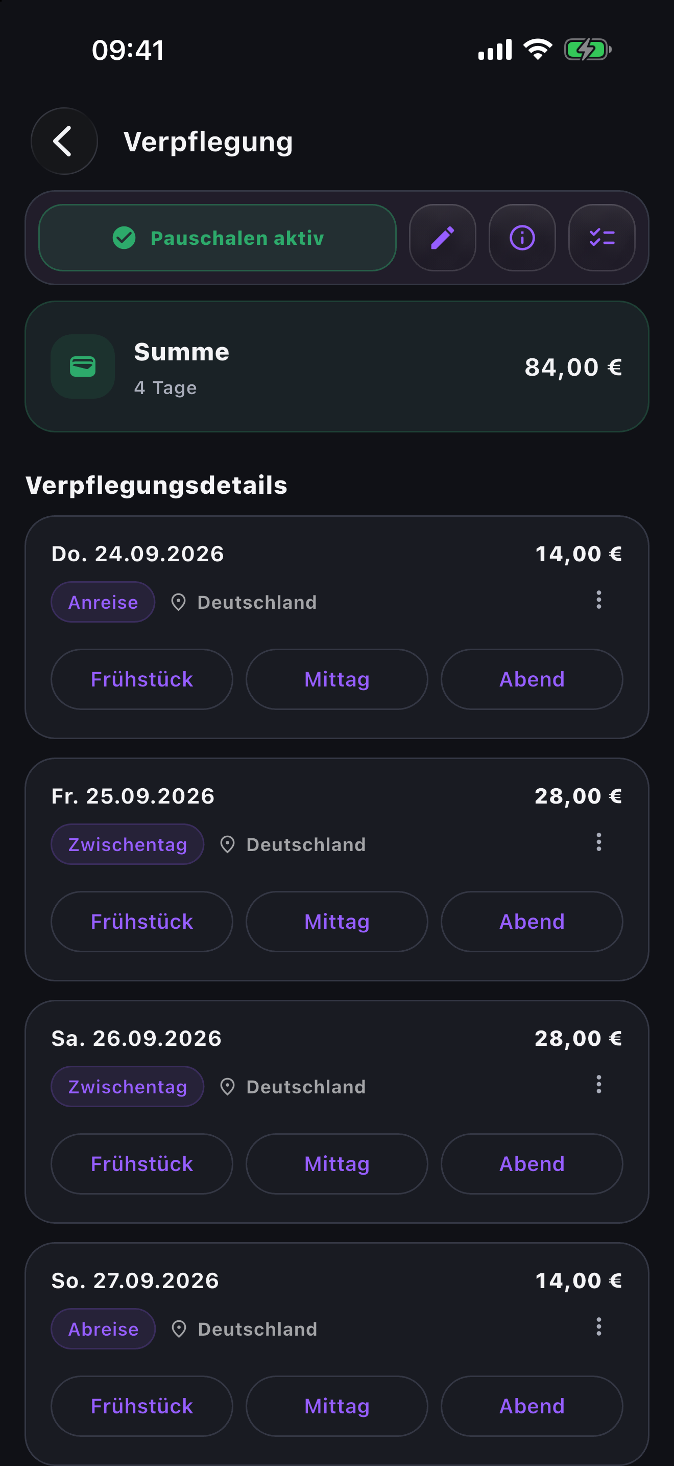Tap location pin icon on 24.09.2026 entry
Image resolution: width=674 pixels, height=1466 pixels.
[178, 602]
